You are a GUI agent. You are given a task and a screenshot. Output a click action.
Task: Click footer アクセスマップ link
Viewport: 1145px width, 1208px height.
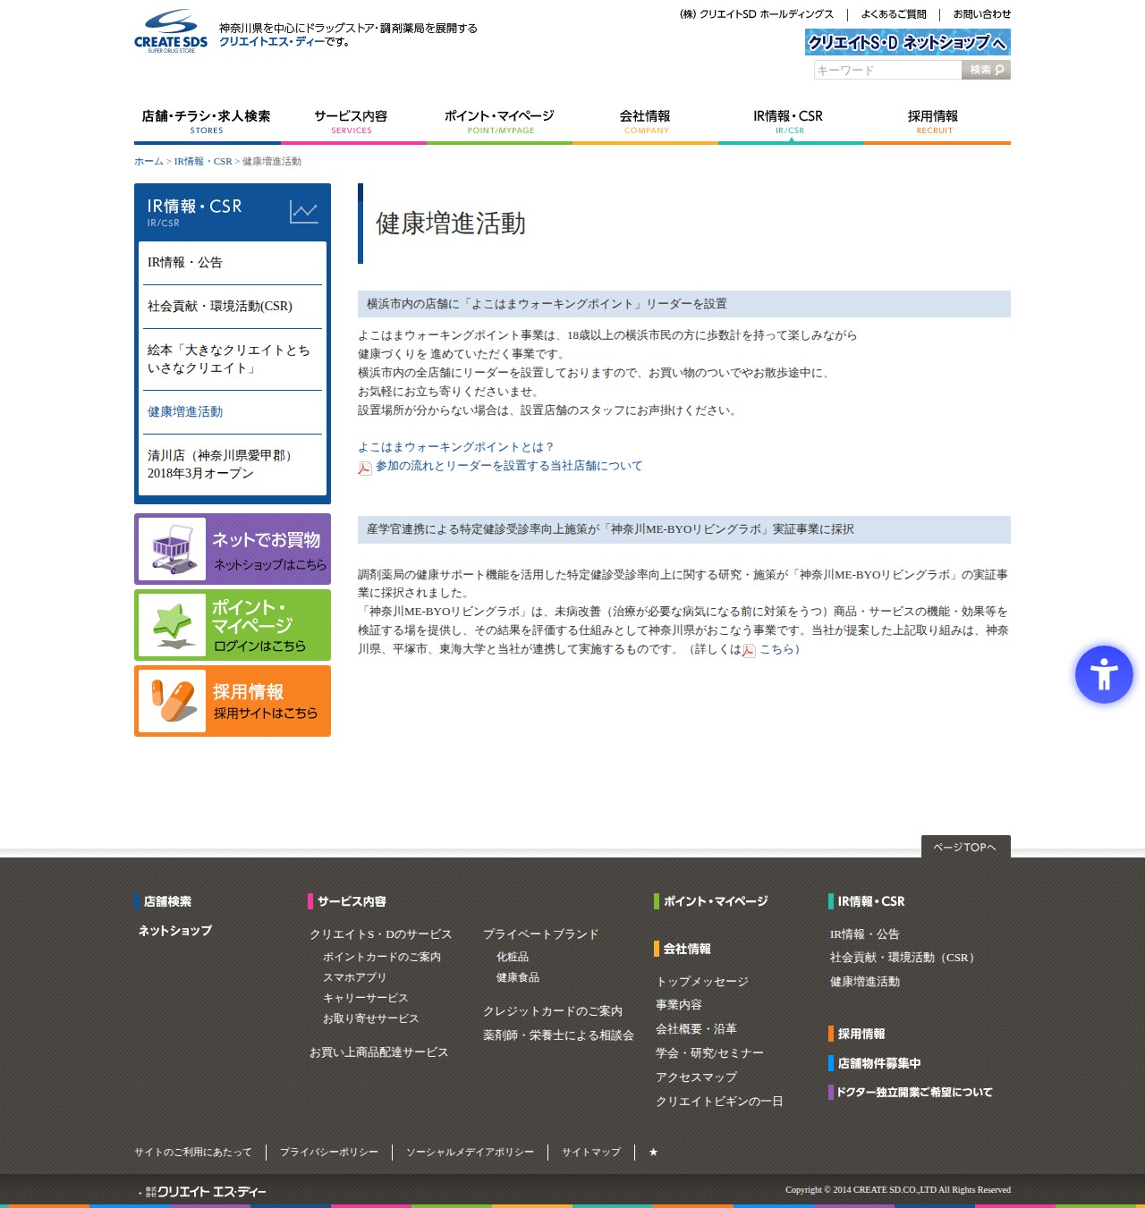[697, 1077]
